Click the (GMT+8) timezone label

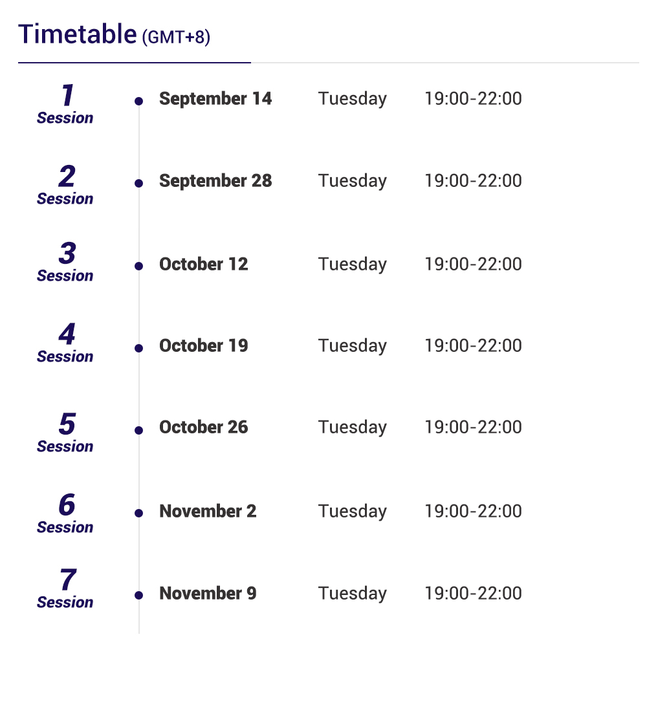click(176, 38)
